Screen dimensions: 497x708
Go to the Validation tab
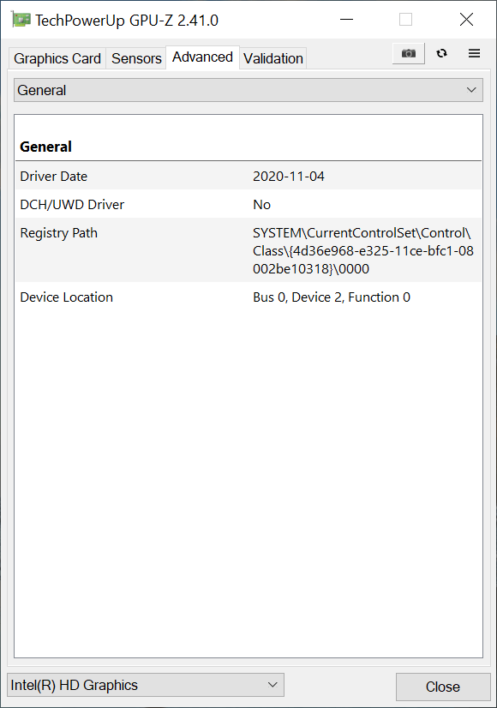(273, 58)
